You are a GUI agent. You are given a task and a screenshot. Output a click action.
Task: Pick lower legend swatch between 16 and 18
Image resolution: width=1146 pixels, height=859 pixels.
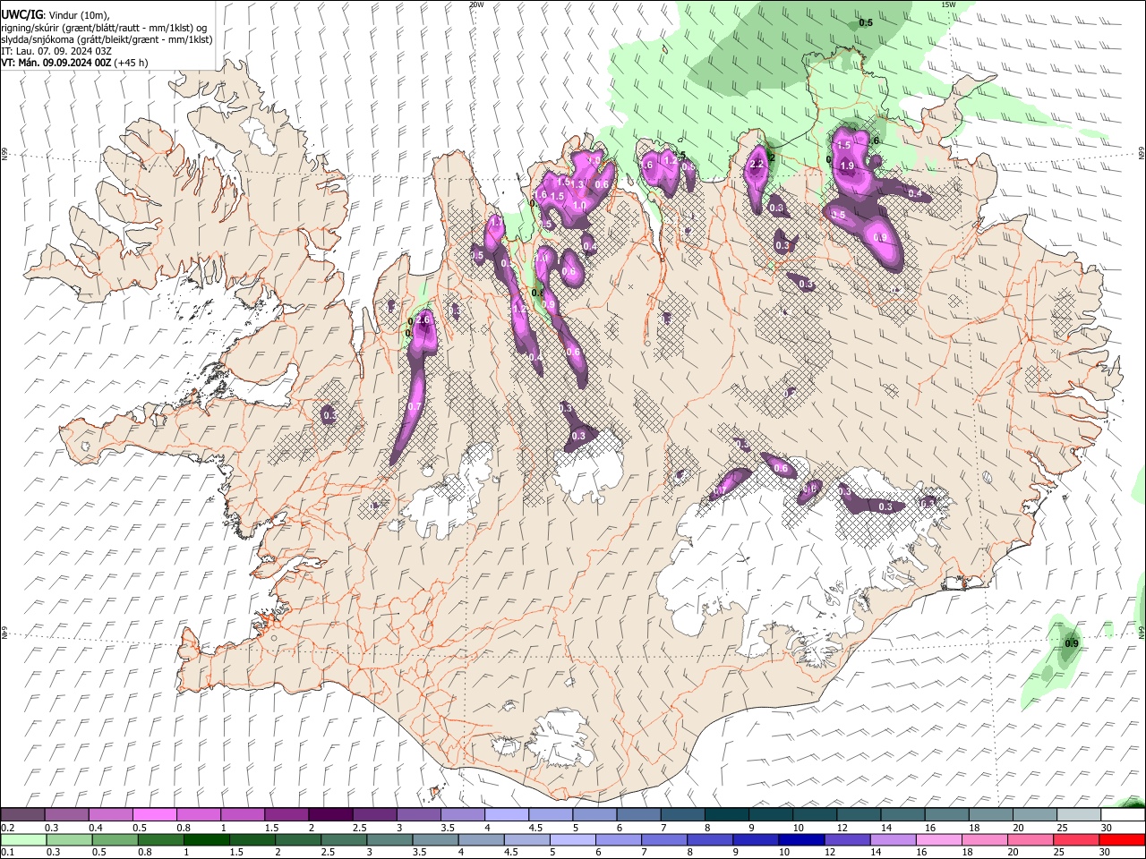[938, 840]
